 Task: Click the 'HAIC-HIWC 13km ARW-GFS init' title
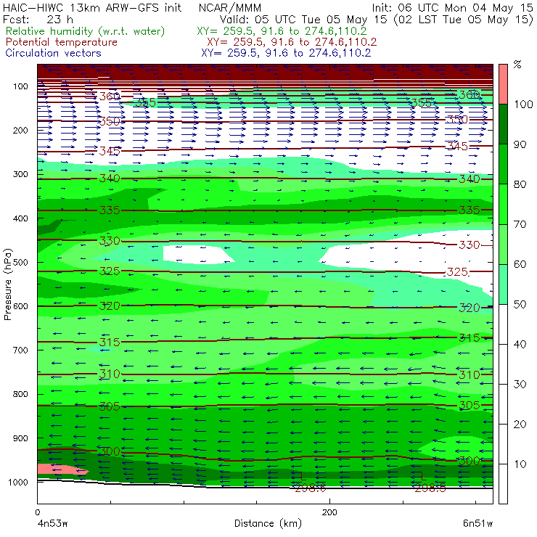click(x=92, y=7)
